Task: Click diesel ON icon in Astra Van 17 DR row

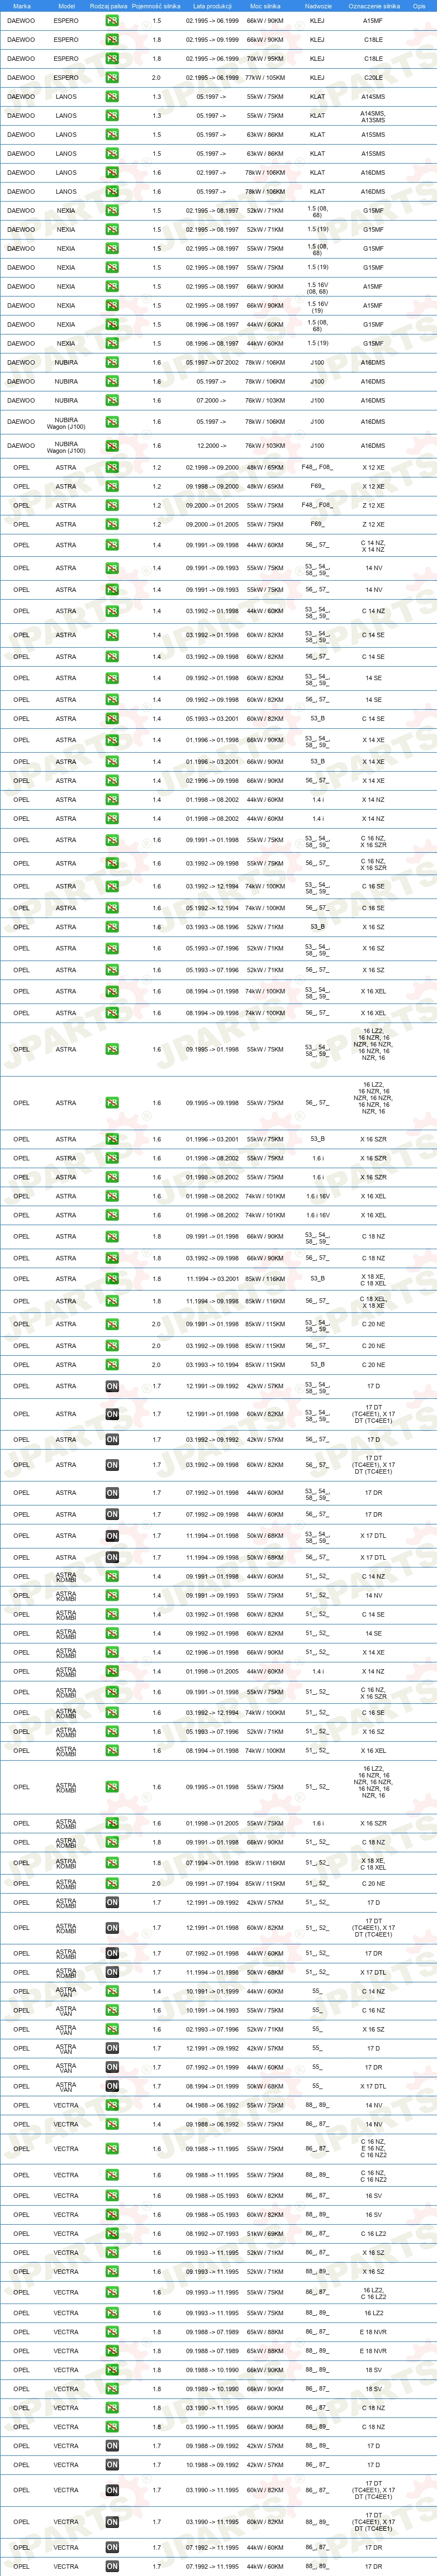Action: (112, 2067)
